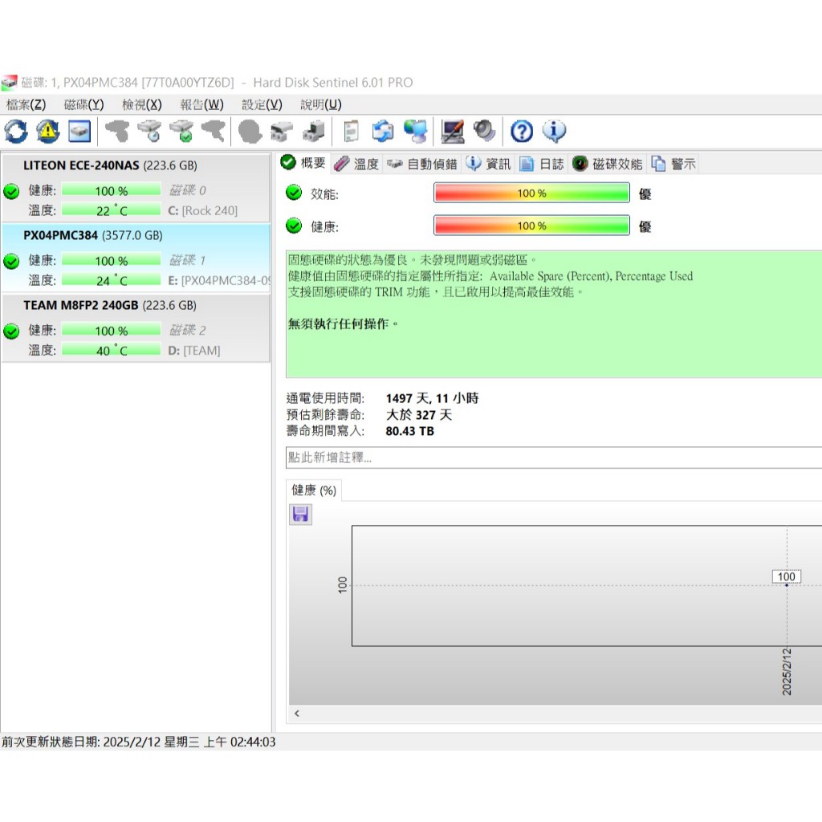
Task: Click the speaker sound toolbar icon
Action: tap(485, 131)
